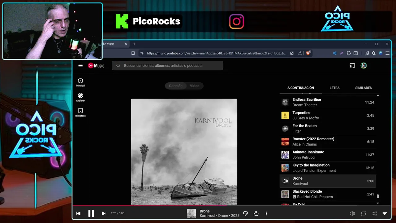Viewport: 396px width, 223px height.
Task: Click the Turpentine yellow album thumbnail
Action: pyautogui.click(x=285, y=115)
